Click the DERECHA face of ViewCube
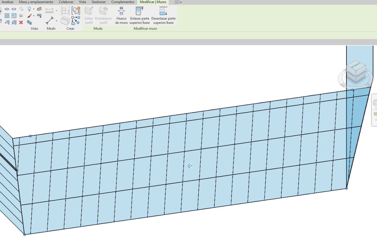Screen dimensions: 377x246 [x=351, y=75]
